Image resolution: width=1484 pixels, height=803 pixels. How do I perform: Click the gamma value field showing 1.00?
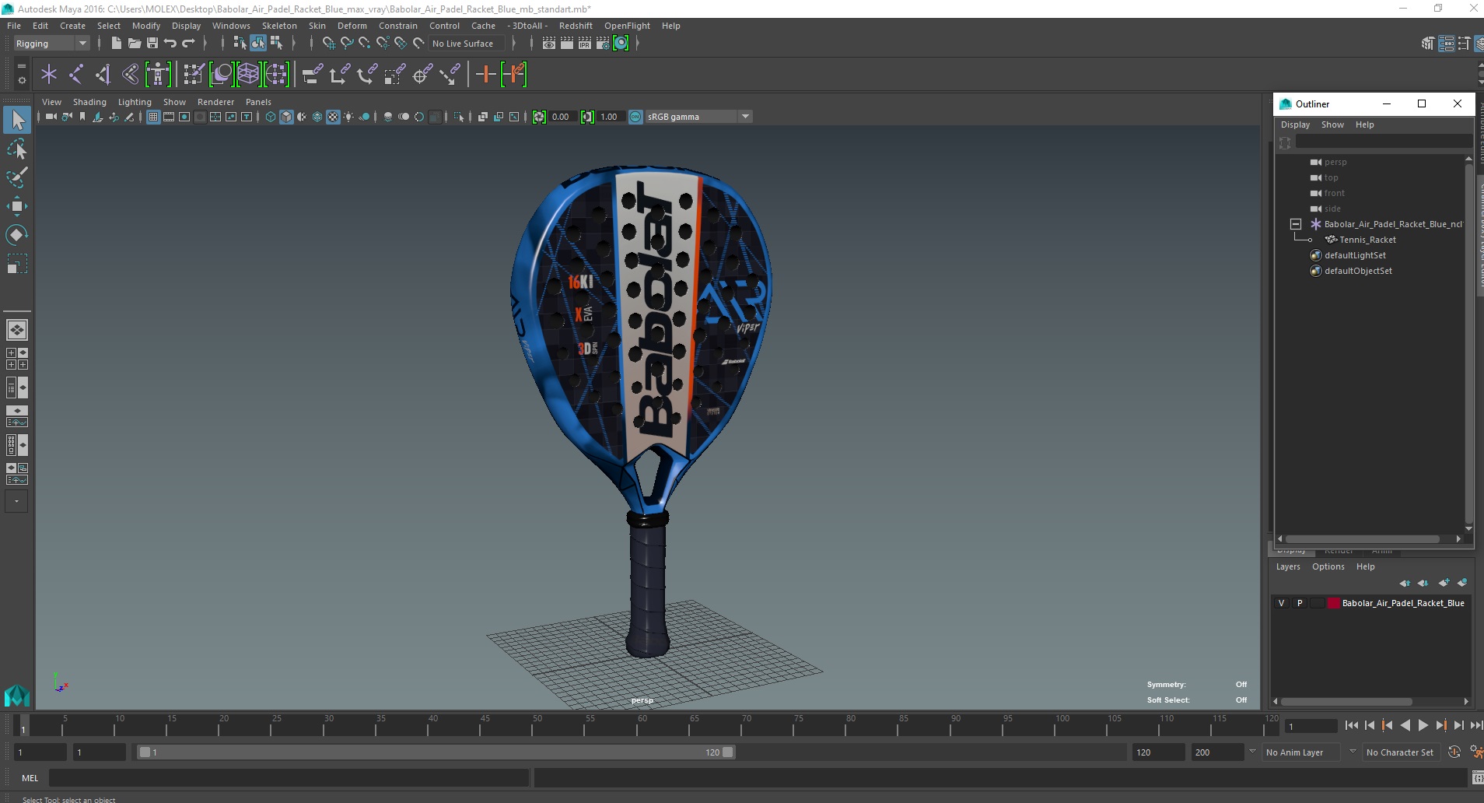point(610,117)
